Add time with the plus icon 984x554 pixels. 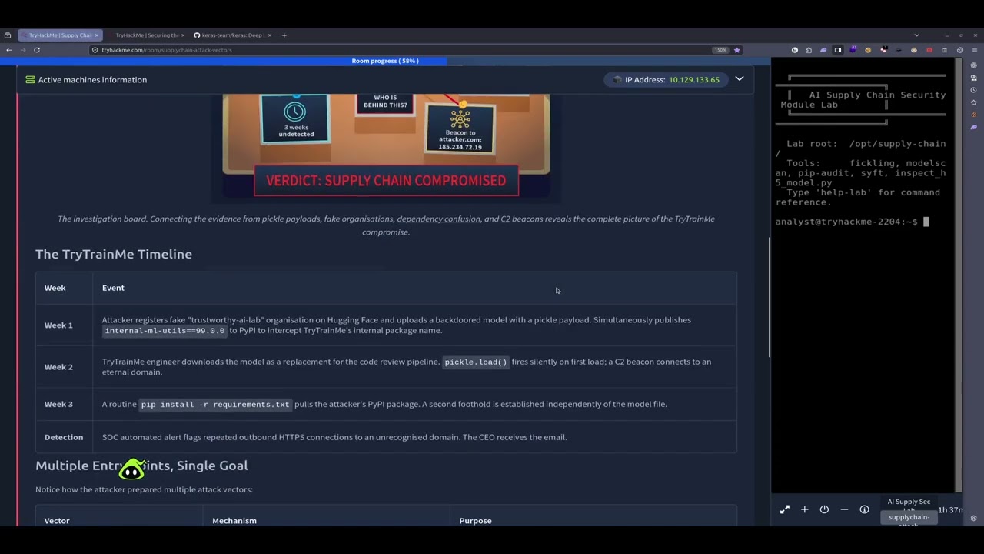pyautogui.click(x=804, y=509)
